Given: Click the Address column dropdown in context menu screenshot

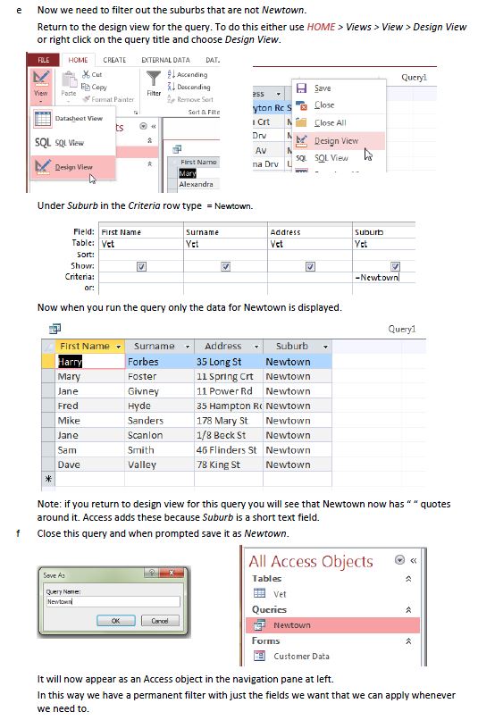Looking at the screenshot, I should pyautogui.click(x=278, y=94).
